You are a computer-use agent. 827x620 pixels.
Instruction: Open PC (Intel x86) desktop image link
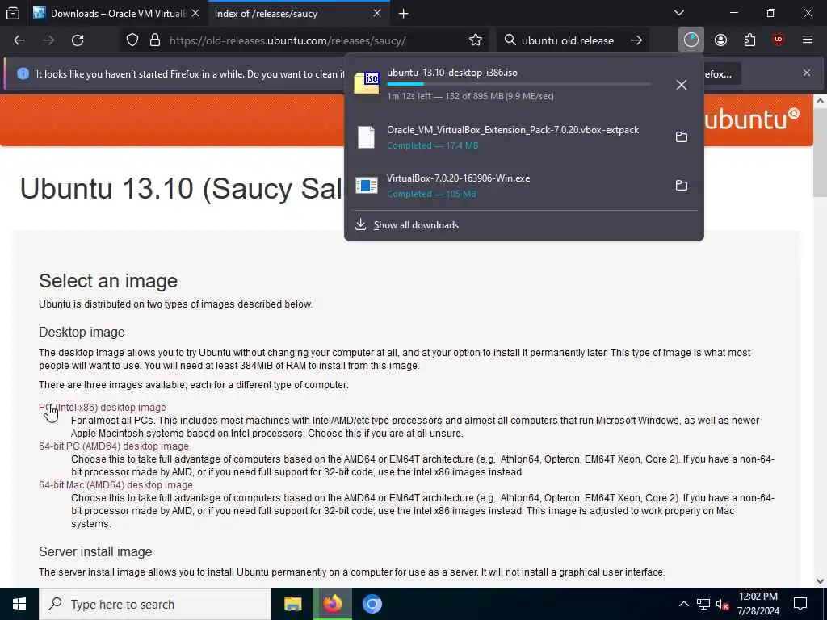pyautogui.click(x=103, y=408)
